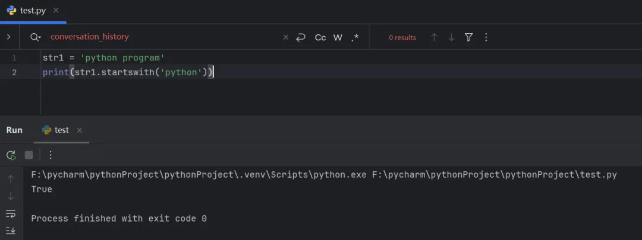Toggle soft-wrap in console output
This screenshot has width=642, height=240.
[11, 213]
